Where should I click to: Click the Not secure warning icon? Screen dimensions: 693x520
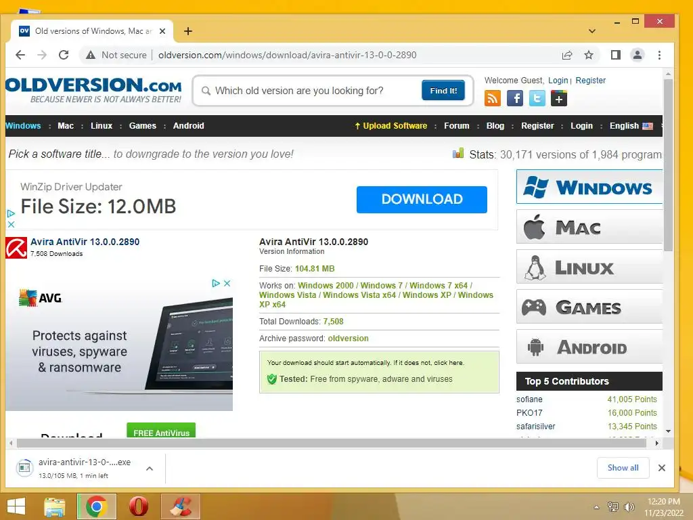click(x=91, y=55)
